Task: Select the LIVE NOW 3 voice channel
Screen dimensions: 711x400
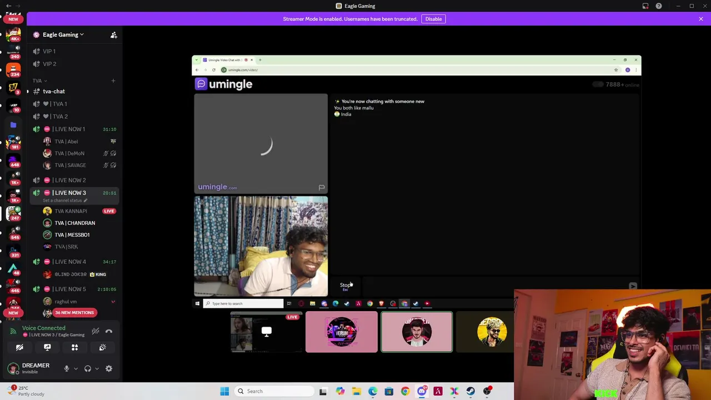Action: tap(73, 193)
